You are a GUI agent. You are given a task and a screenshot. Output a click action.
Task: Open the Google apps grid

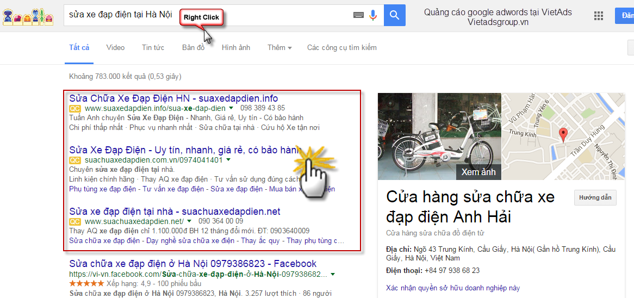coord(599,16)
